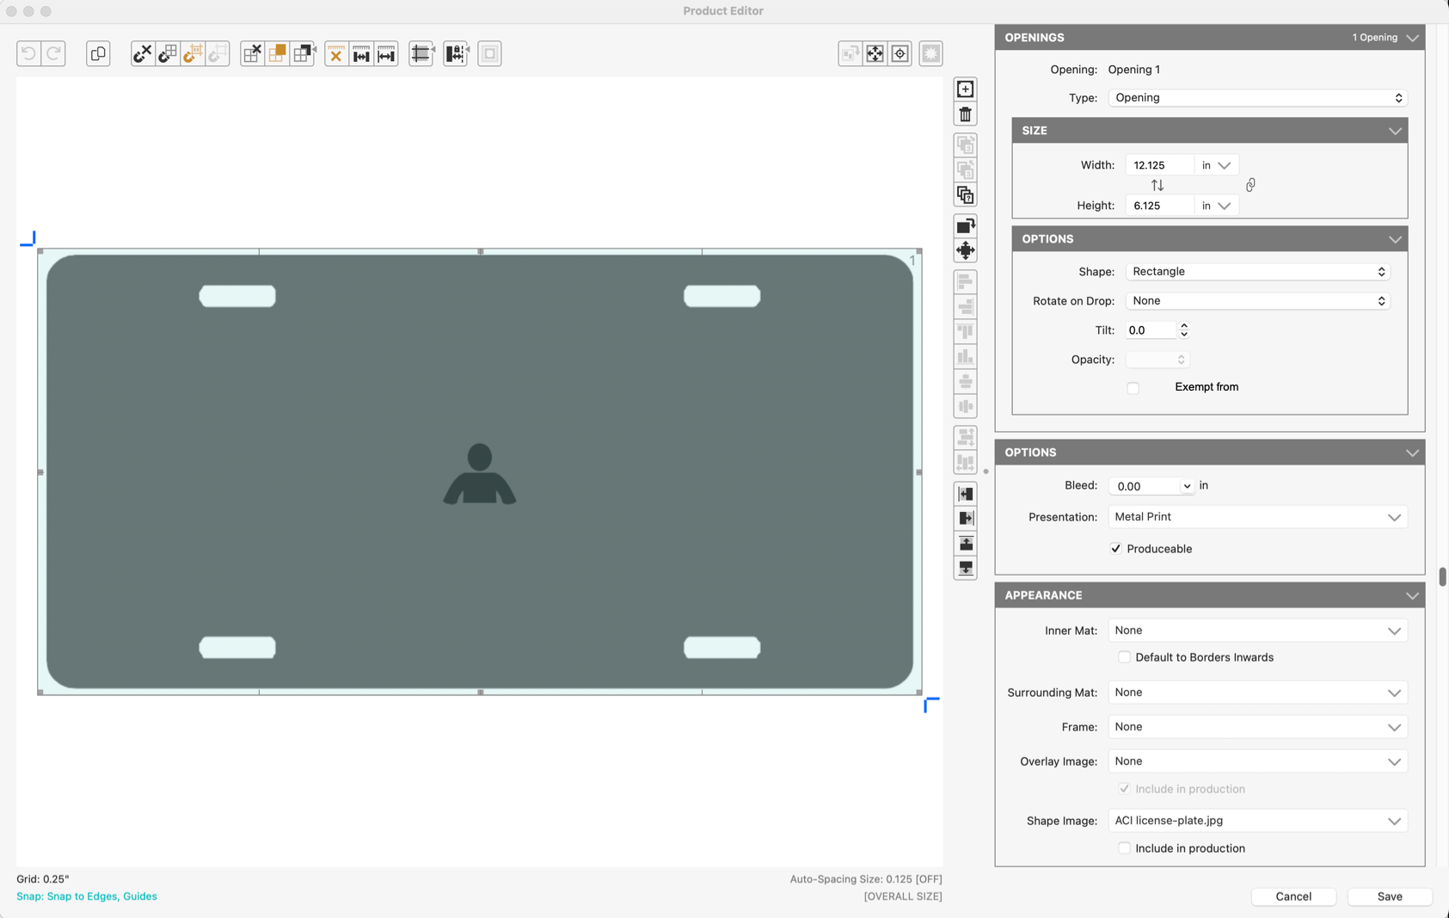Open the Frame dropdown
The height and width of the screenshot is (918, 1449).
1256,727
